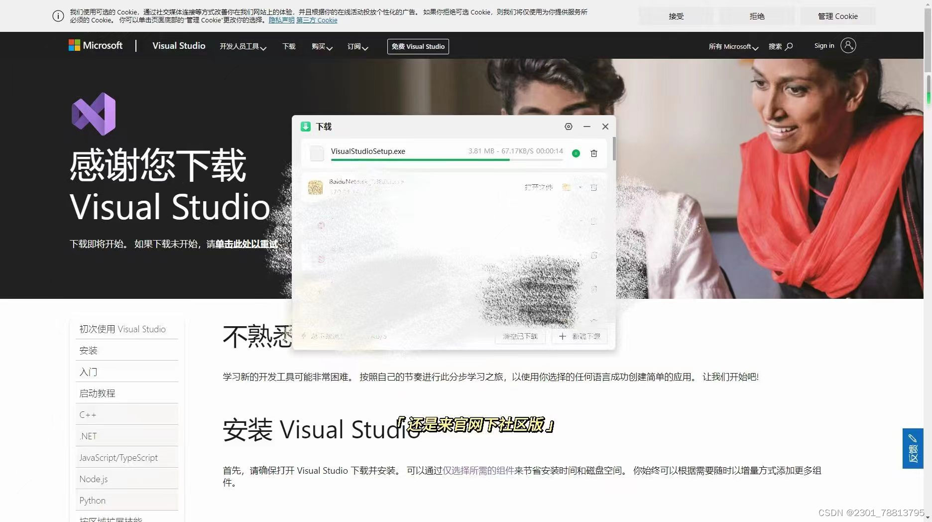Click the feedback tab on the right edge
This screenshot has width=932, height=522.
pyautogui.click(x=913, y=448)
